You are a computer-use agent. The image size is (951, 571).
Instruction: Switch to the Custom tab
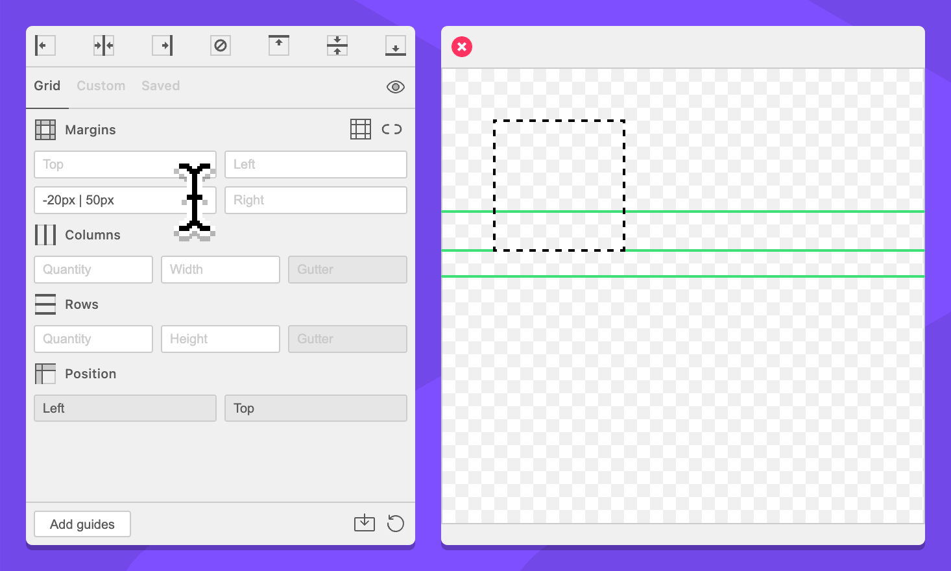101,86
